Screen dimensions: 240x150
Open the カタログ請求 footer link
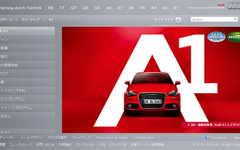click(x=57, y=138)
